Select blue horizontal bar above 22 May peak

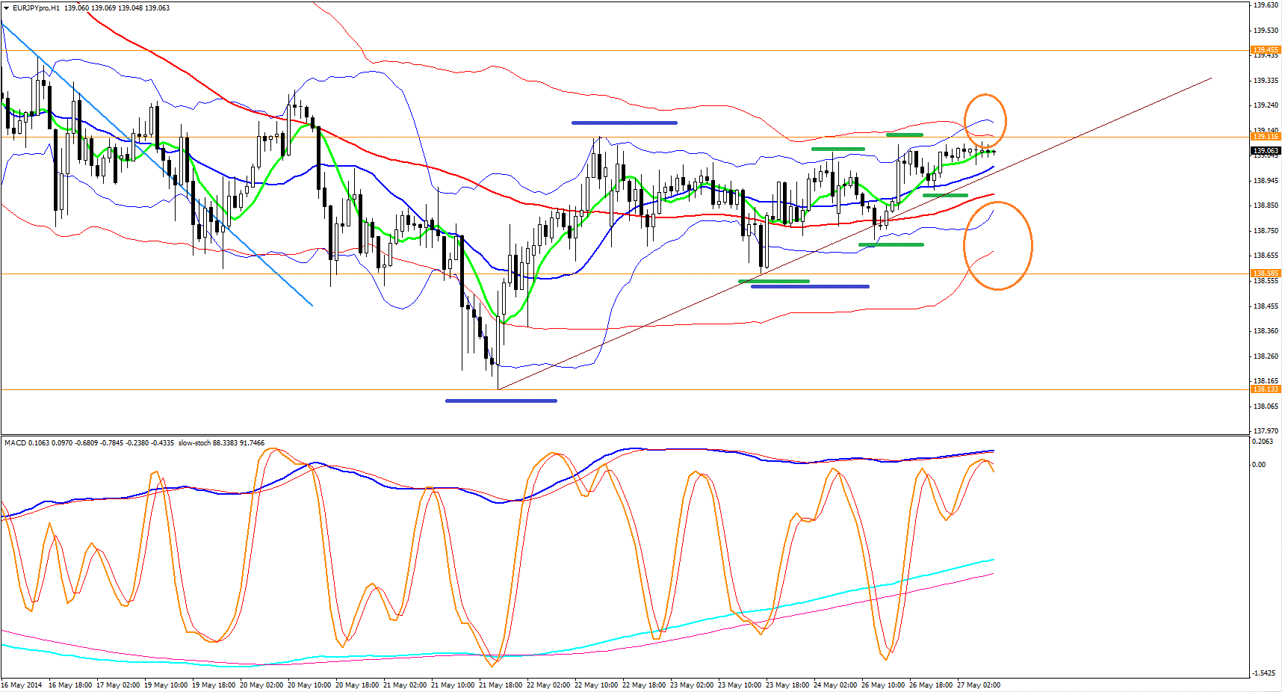click(x=624, y=123)
